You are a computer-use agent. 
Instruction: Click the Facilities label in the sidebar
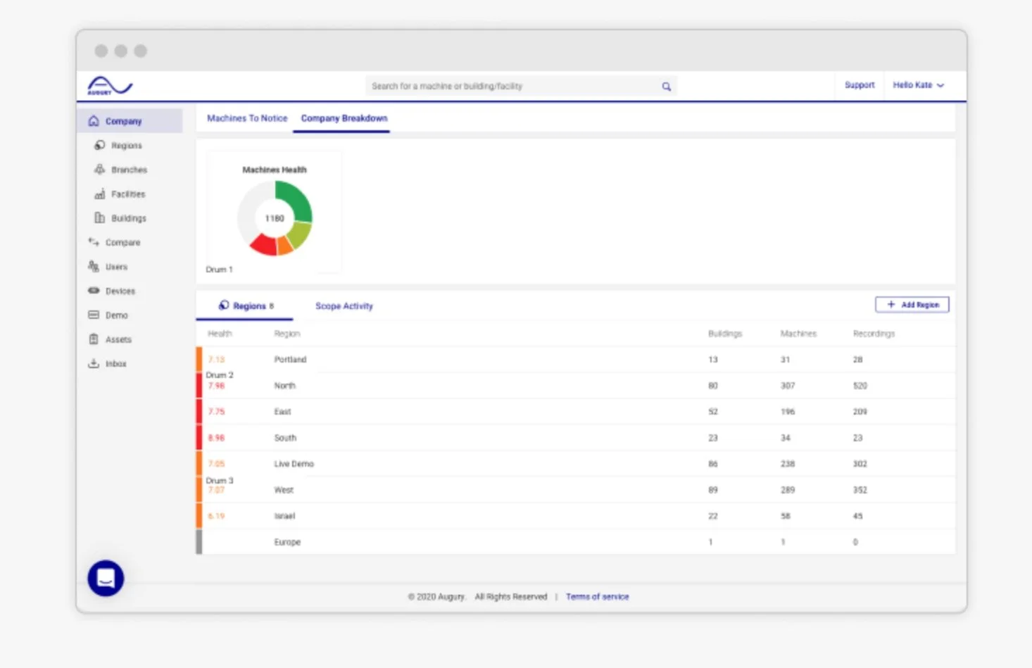click(128, 194)
